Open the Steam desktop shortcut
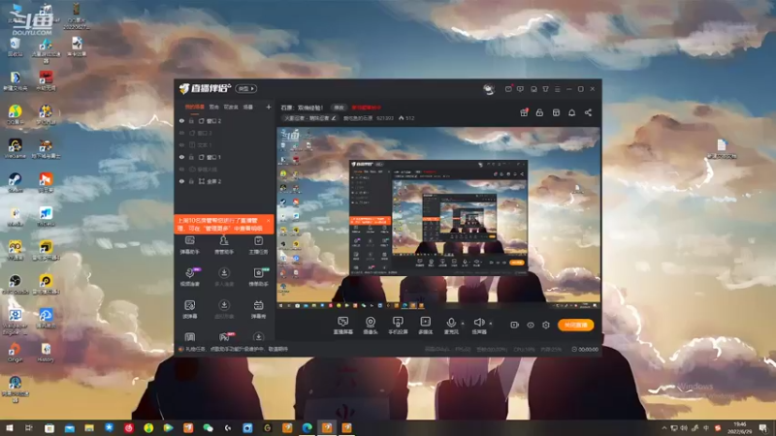The height and width of the screenshot is (436, 776). [x=15, y=182]
